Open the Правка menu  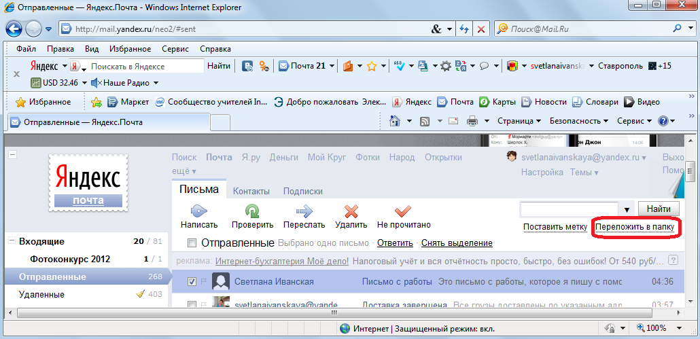(60, 49)
